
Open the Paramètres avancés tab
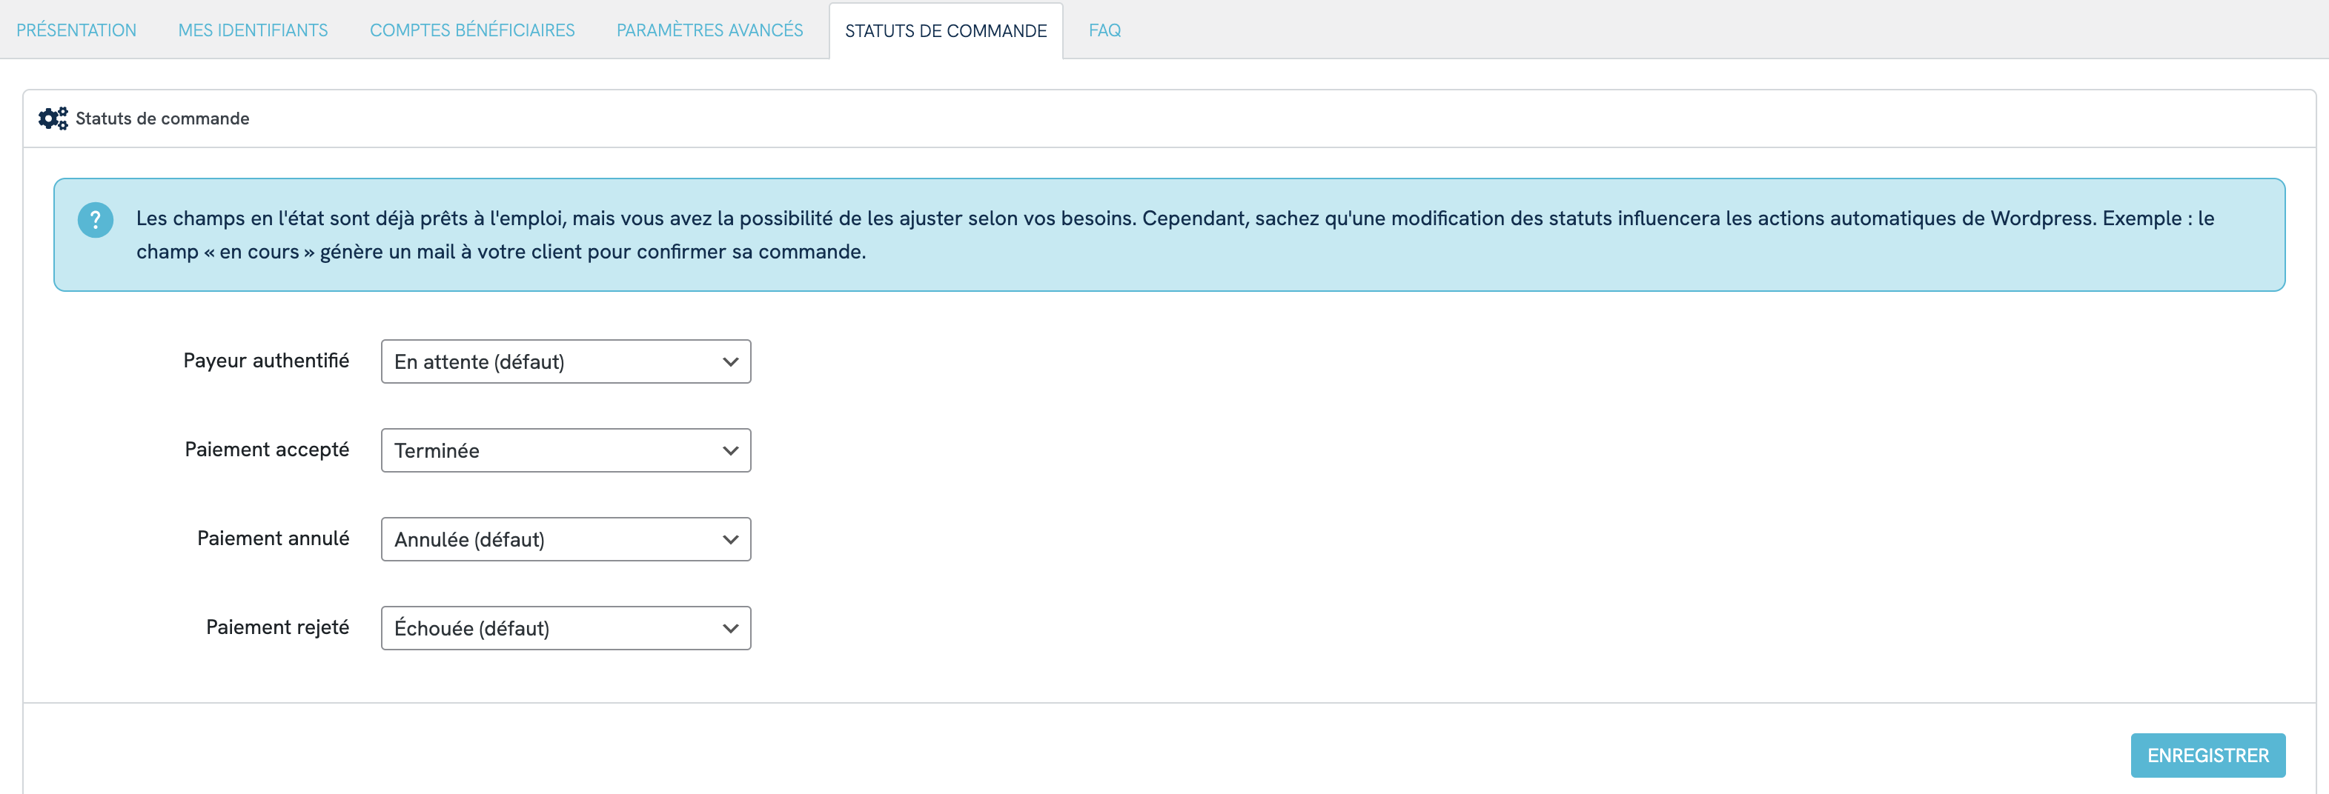click(709, 30)
